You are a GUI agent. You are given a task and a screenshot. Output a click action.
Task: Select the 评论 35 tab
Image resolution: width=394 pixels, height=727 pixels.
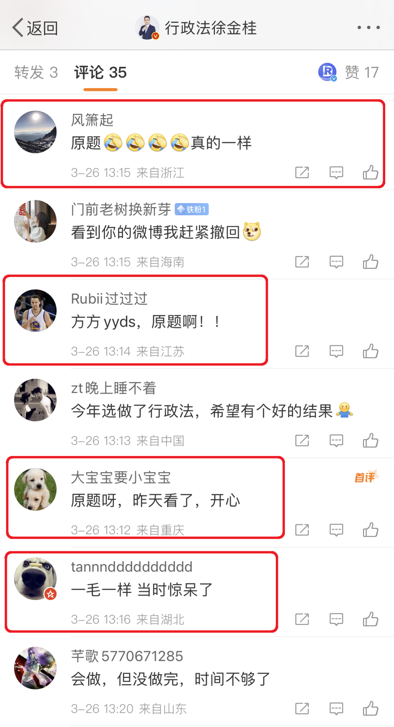point(100,72)
